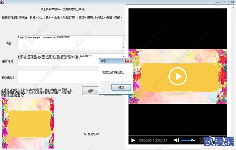
Task: Click the playback time display 00:00:00 / 00:03:43
Action: tap(153, 141)
